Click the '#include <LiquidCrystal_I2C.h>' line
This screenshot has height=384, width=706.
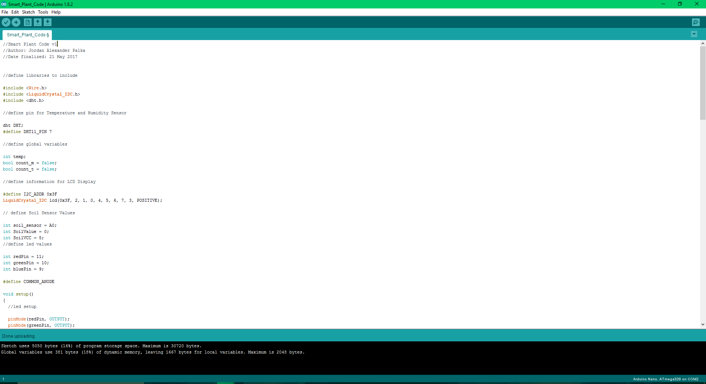[42, 94]
